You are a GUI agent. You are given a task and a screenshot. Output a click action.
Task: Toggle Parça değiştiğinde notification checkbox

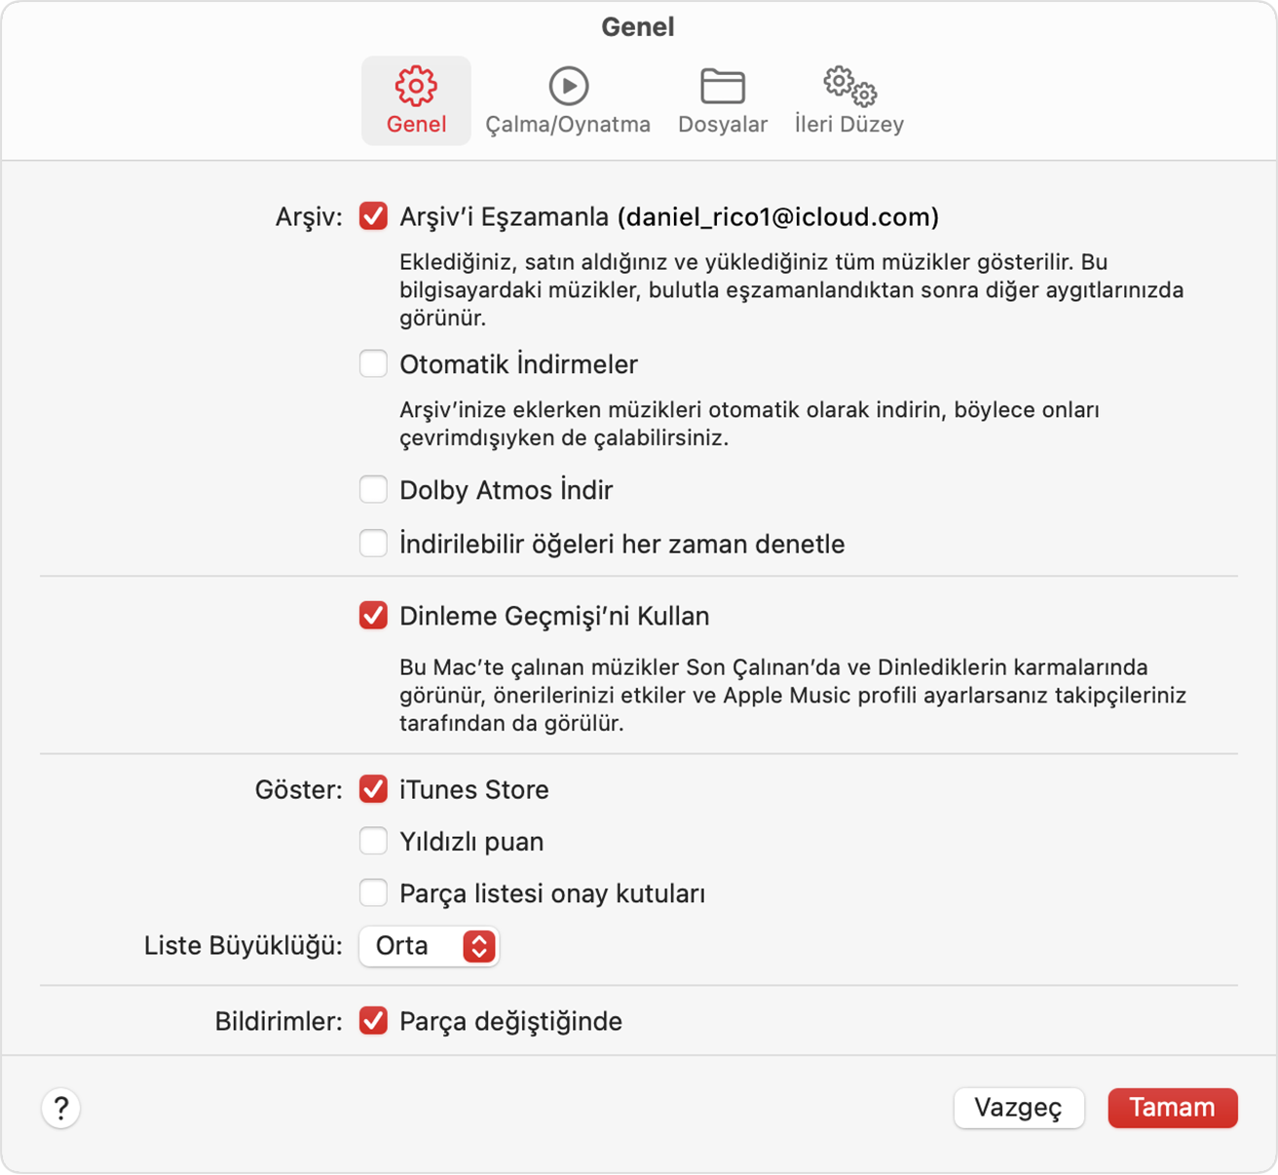[373, 1021]
